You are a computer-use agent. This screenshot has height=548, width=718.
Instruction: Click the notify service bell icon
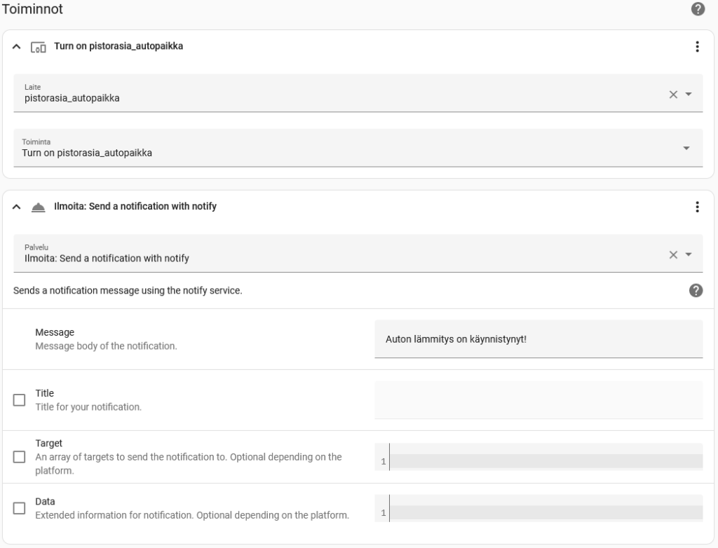pyautogui.click(x=38, y=207)
